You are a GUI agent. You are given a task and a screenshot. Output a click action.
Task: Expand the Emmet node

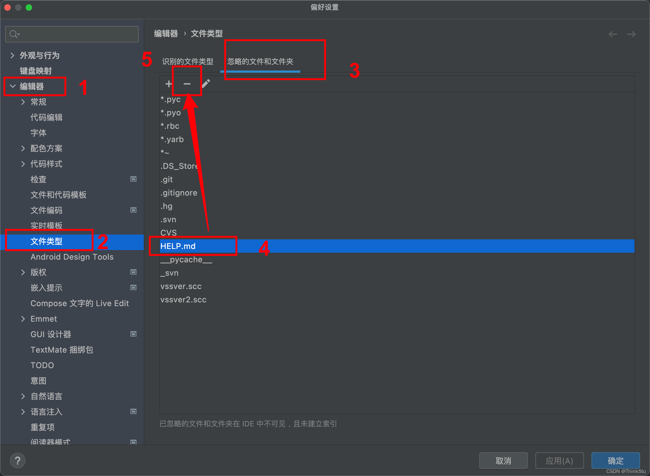point(23,319)
